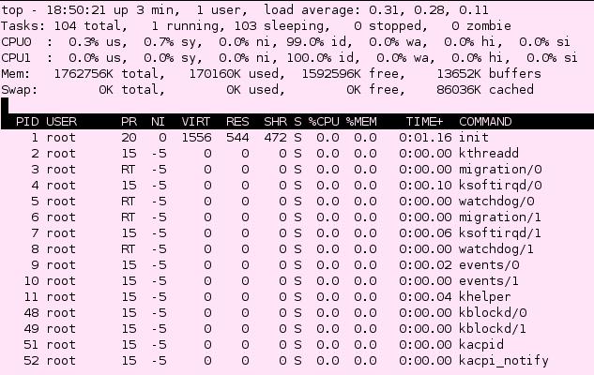Screen dimensions: 594x375
Task: Select the kthreadd process name
Action: click(x=488, y=154)
